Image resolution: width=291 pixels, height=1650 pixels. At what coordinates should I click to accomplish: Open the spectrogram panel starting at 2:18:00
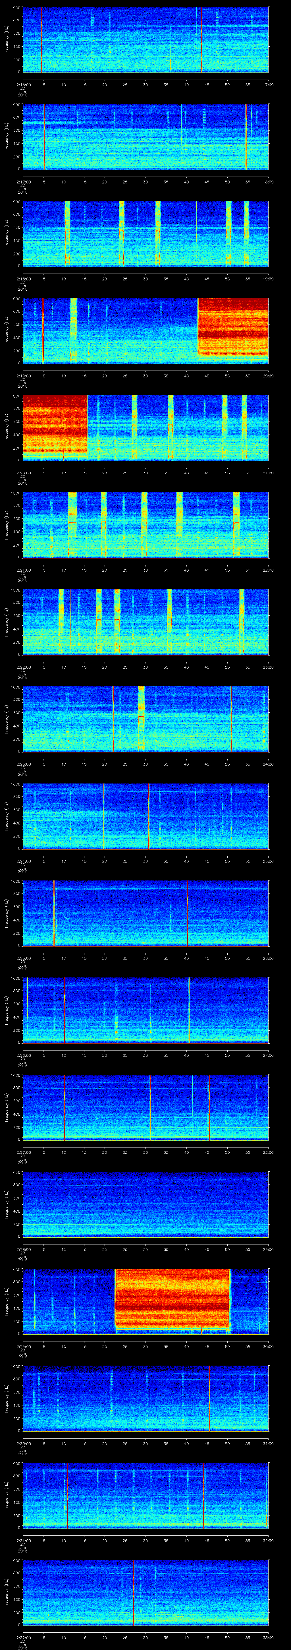click(x=145, y=234)
